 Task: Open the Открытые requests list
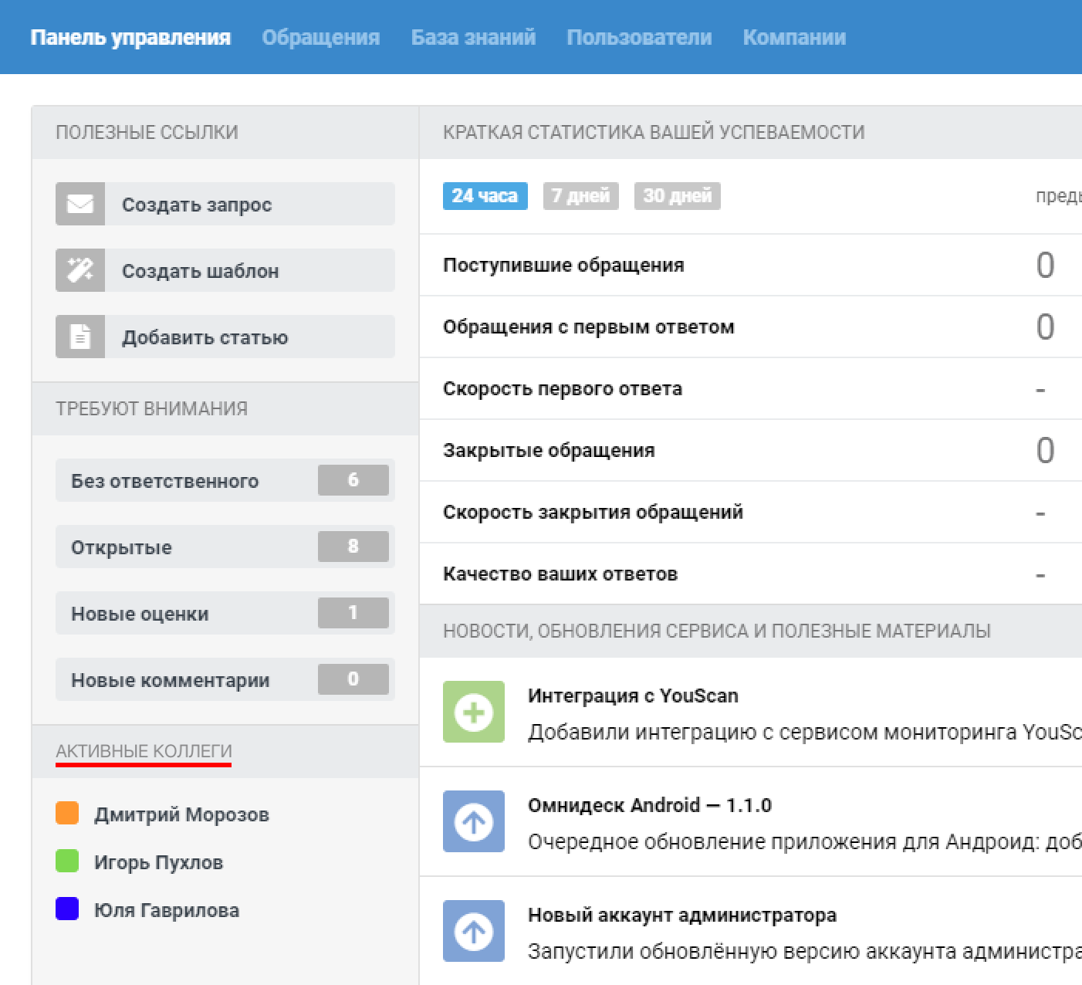tap(225, 547)
